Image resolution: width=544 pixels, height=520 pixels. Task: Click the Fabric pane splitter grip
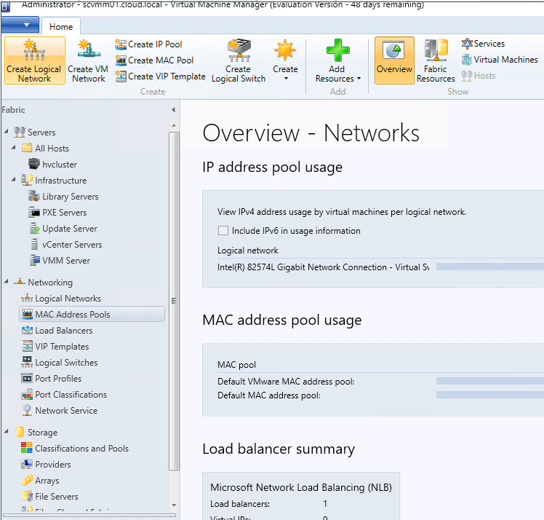174,301
